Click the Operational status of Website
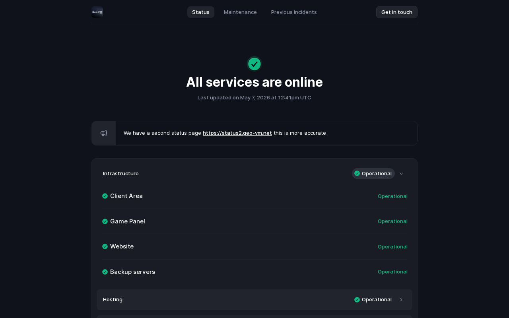This screenshot has width=509, height=318. (x=392, y=246)
